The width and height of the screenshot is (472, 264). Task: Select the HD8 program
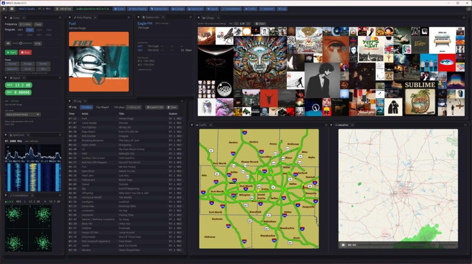pos(49,35)
